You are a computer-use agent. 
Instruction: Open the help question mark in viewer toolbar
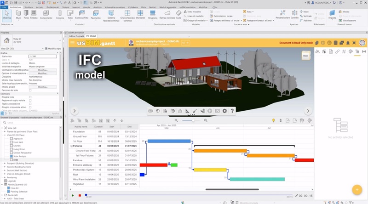click(x=232, y=111)
